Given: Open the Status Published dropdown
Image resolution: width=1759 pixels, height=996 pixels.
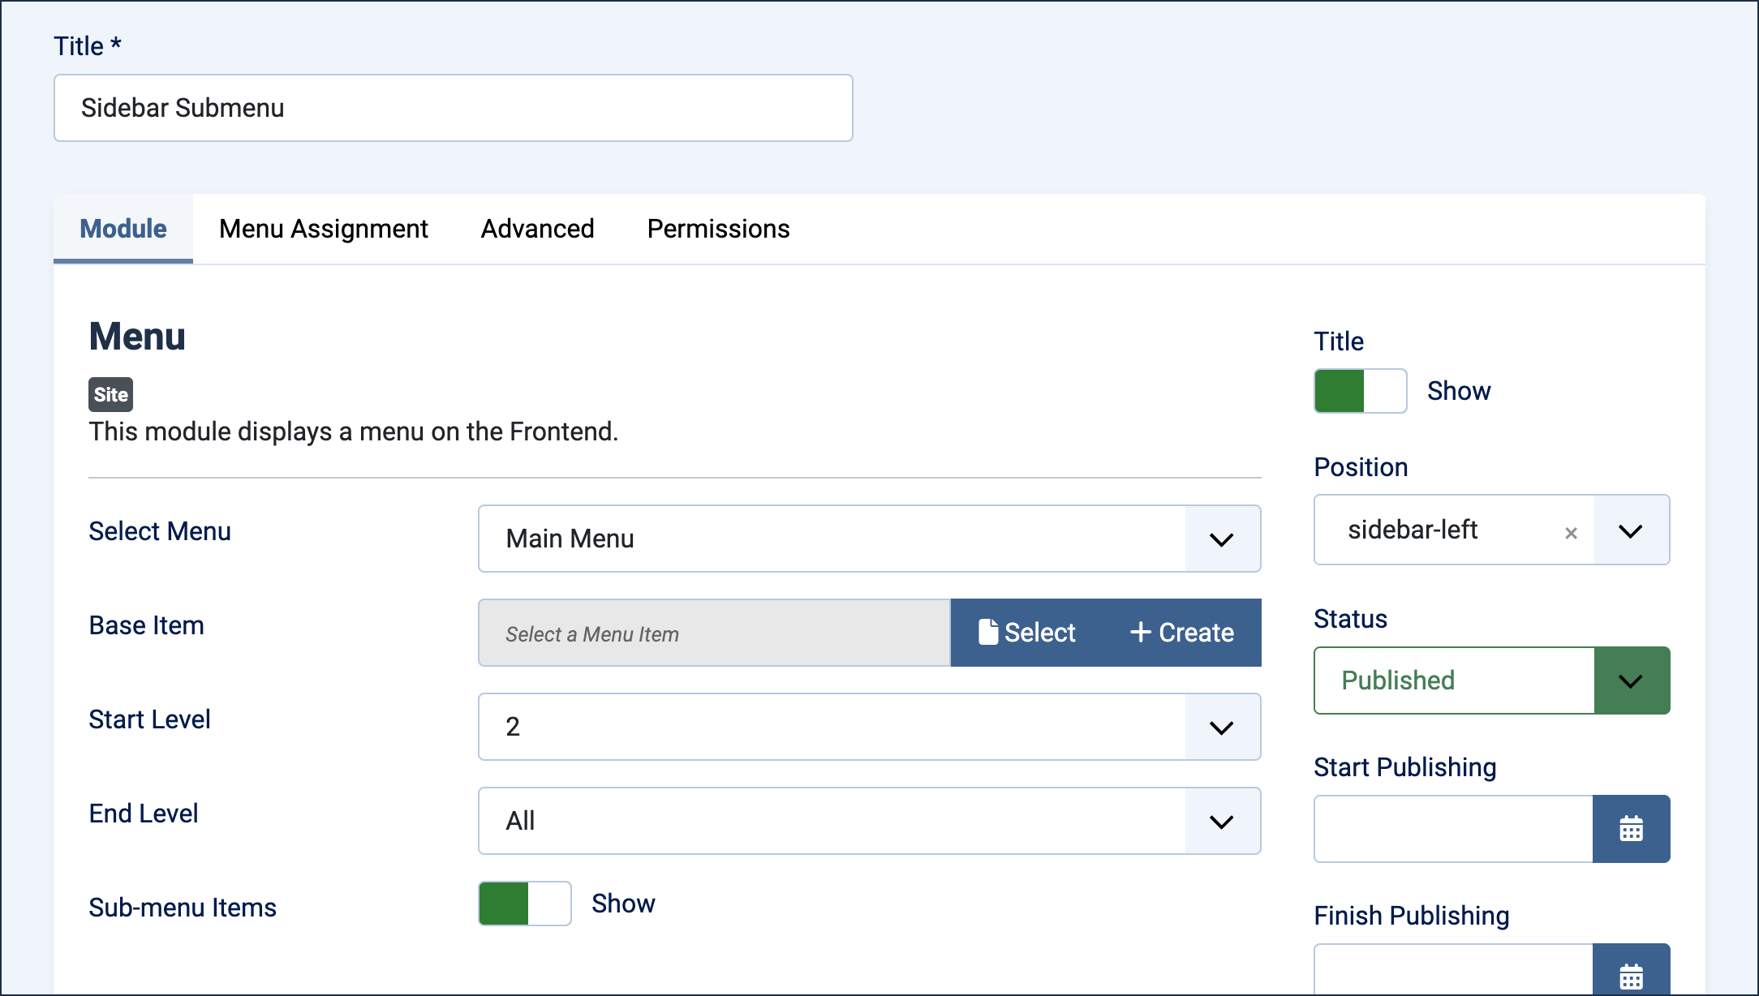Looking at the screenshot, I should [1492, 680].
